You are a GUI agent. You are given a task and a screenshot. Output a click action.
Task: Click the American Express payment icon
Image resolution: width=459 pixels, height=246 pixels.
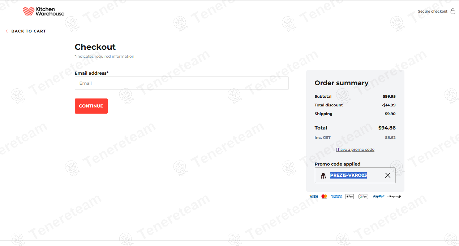point(336,197)
